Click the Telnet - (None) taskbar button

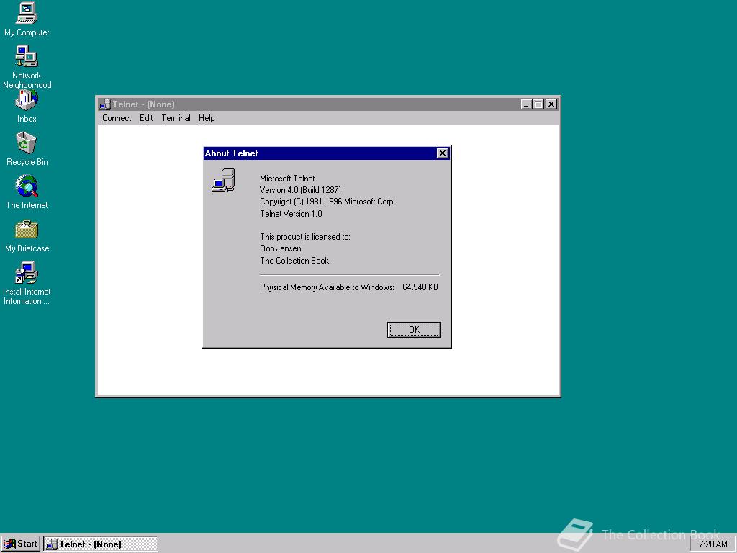pos(101,544)
